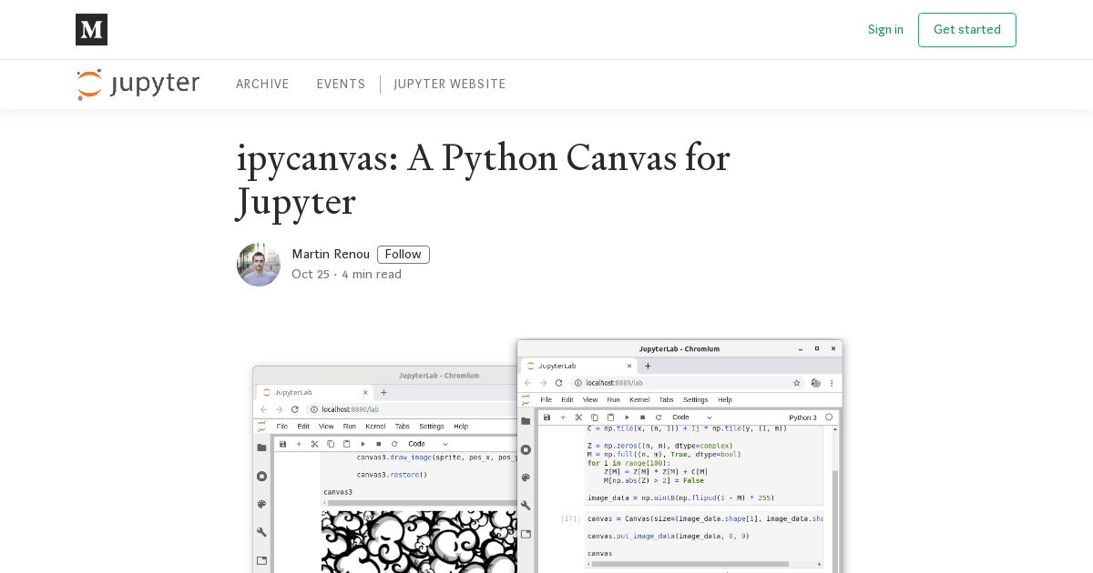Click the restart kernel icon in left notebook toolbar
This screenshot has height=573, width=1093.
(x=394, y=444)
